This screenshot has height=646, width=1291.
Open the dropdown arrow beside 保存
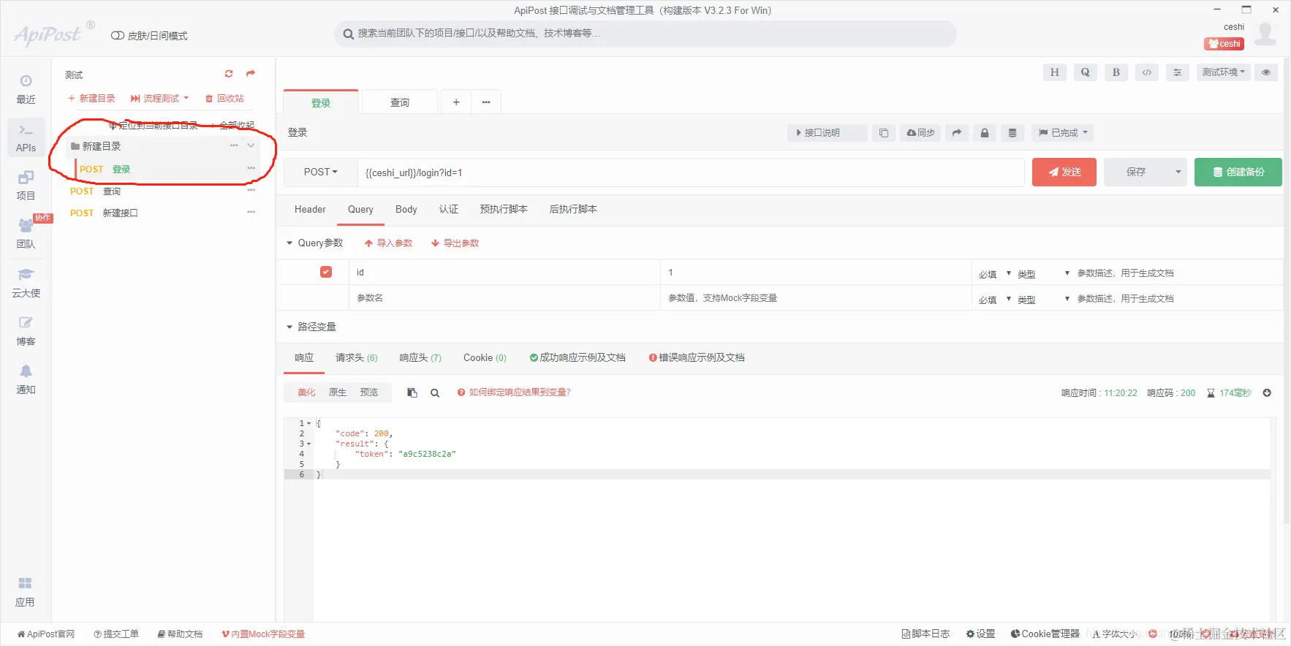pos(1178,172)
